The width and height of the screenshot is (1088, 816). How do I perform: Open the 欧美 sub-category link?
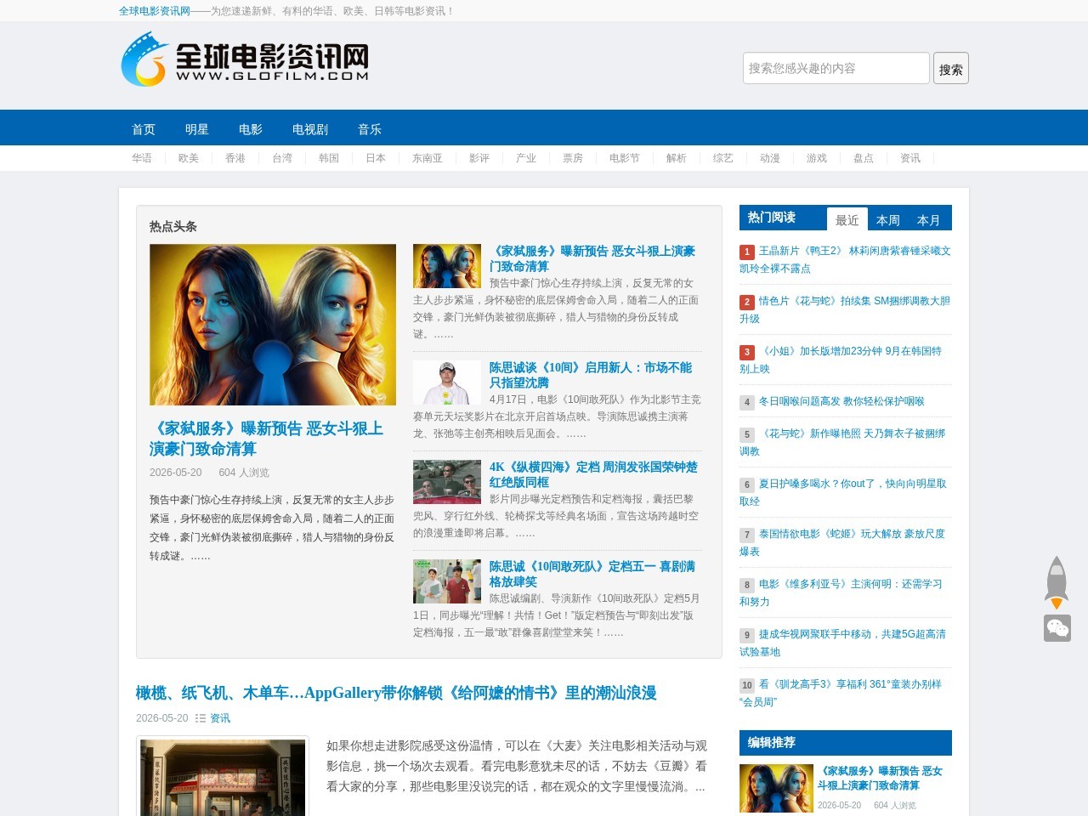coord(189,158)
